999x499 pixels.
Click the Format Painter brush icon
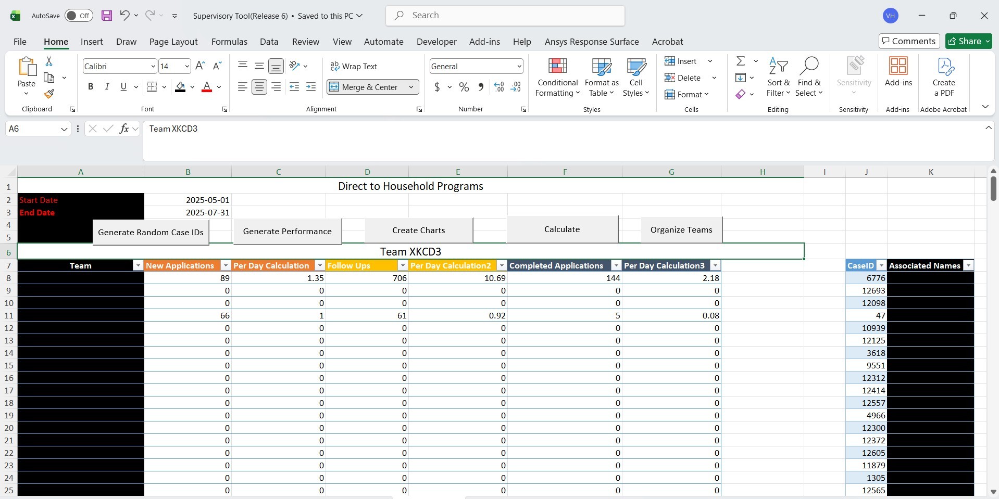pyautogui.click(x=49, y=94)
